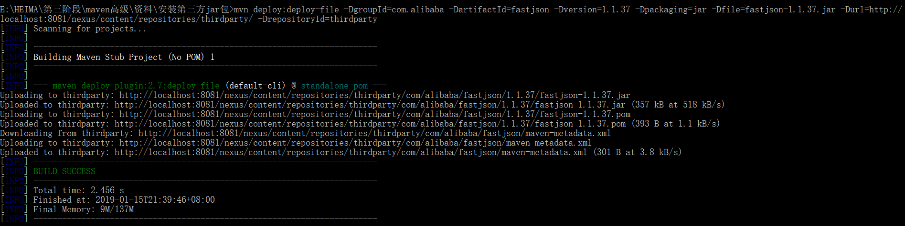This screenshot has width=905, height=226.
Task: Click the Final Memory: 9M/137M line
Action: pos(83,209)
